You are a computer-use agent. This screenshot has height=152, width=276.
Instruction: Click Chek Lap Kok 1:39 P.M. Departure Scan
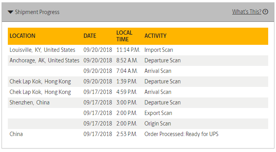(x=138, y=81)
